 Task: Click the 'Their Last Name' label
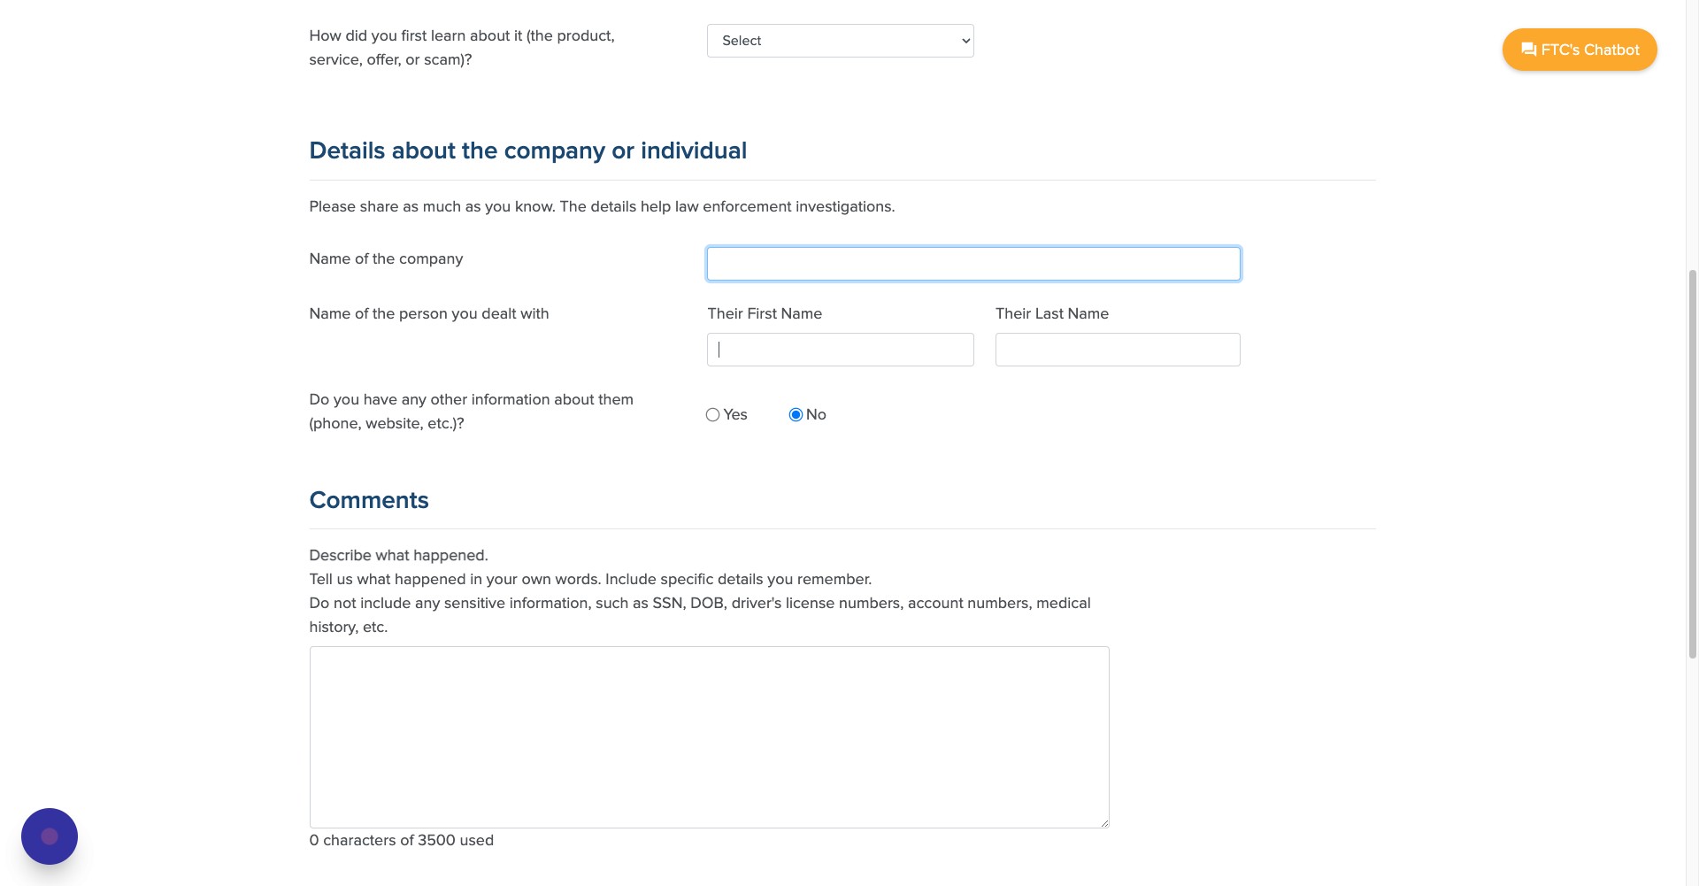[x=1051, y=313]
